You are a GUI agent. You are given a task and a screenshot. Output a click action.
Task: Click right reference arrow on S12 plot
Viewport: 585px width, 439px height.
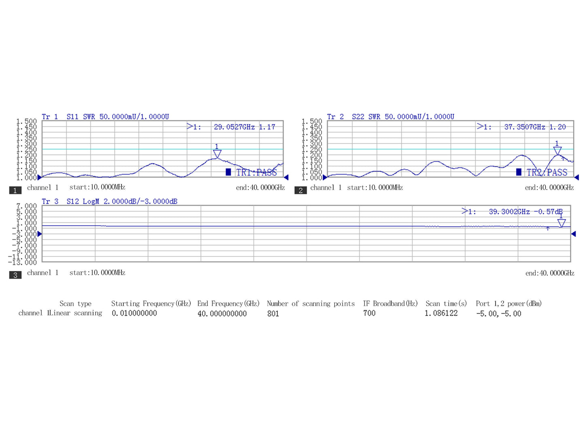573,234
